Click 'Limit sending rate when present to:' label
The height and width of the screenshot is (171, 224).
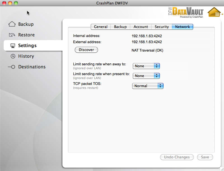coord(101,74)
